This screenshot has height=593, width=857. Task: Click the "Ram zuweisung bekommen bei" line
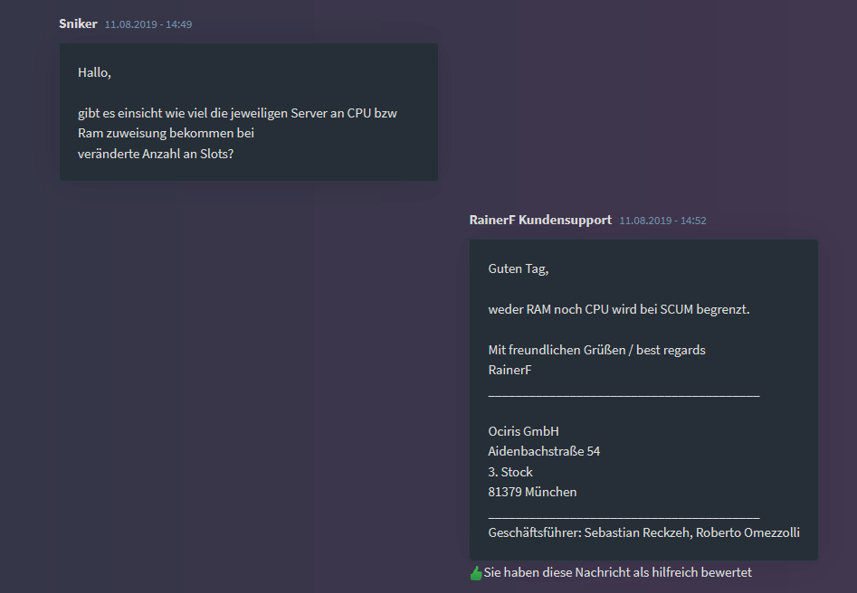tap(166, 133)
